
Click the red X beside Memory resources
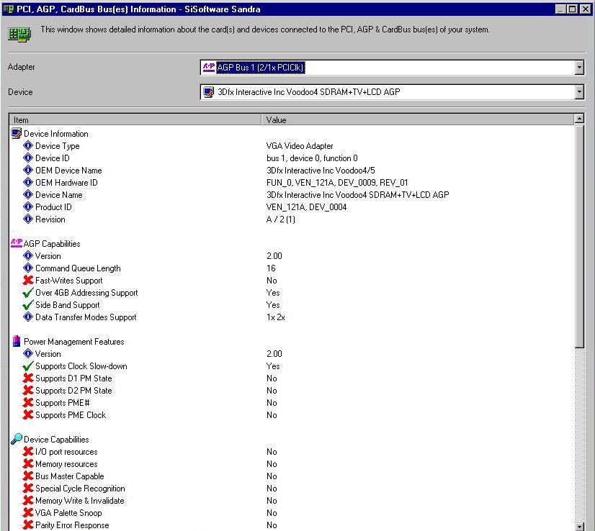(x=28, y=463)
